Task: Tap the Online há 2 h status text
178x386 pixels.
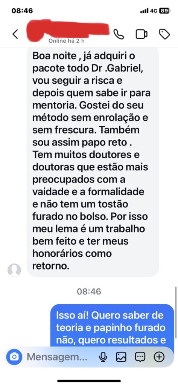Action: [x=66, y=41]
